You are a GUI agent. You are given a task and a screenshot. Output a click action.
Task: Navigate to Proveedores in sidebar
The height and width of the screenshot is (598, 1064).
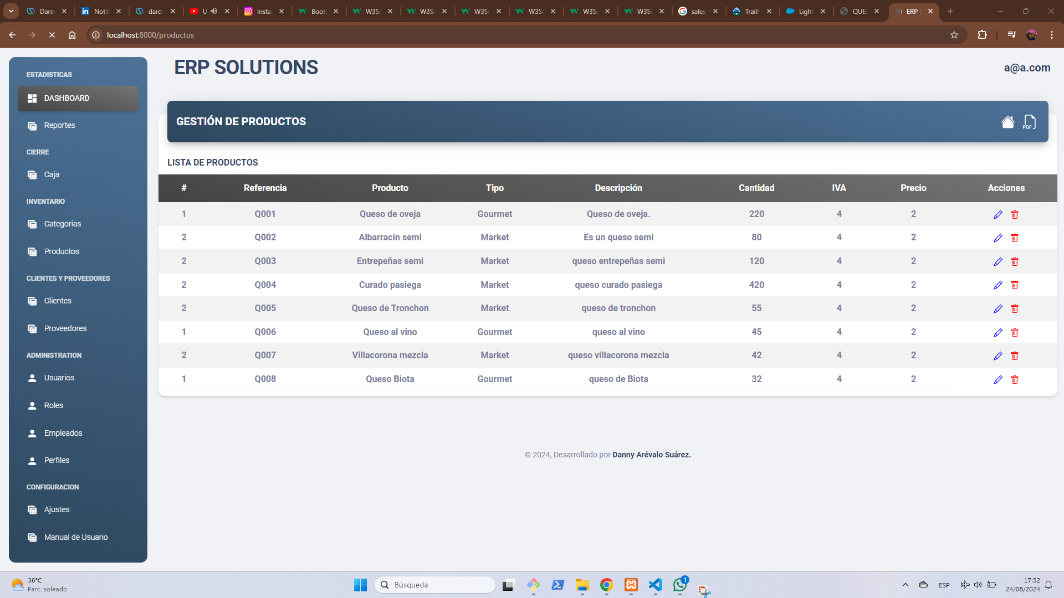65,329
